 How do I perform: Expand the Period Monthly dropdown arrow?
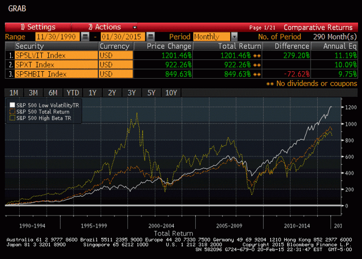pos(234,37)
